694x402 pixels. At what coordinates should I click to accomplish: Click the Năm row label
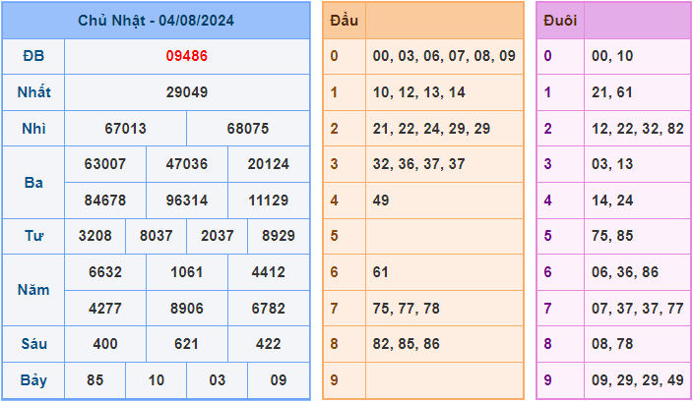point(33,290)
